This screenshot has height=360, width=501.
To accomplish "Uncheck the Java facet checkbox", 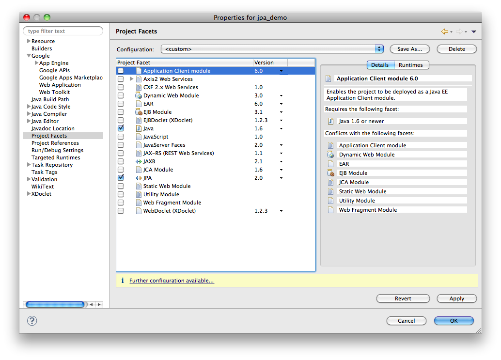I will coord(121,128).
